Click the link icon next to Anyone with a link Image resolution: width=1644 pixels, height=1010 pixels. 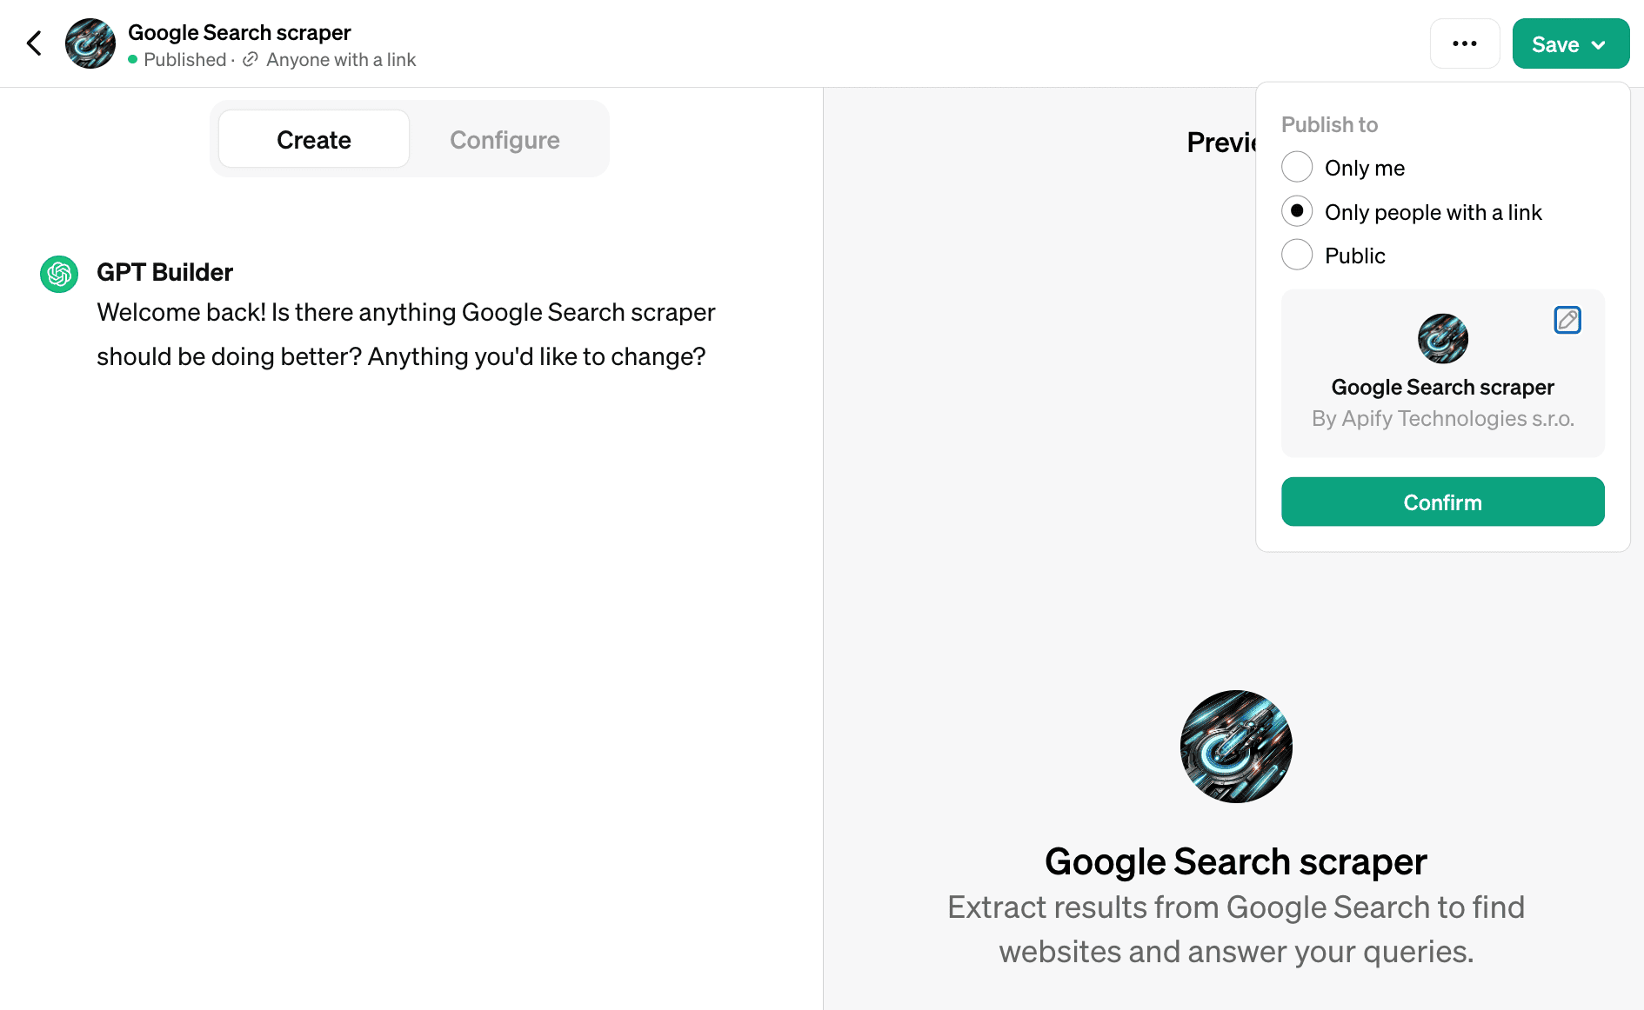[x=251, y=59]
